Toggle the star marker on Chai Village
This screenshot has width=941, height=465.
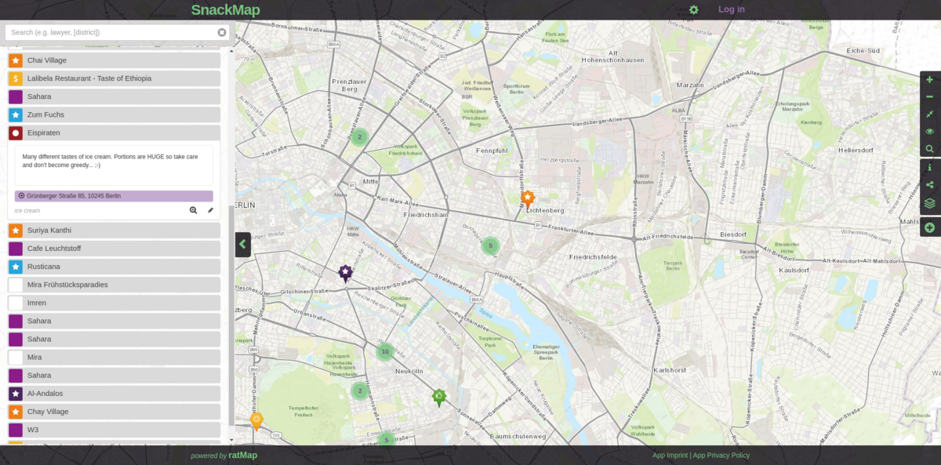coord(15,60)
